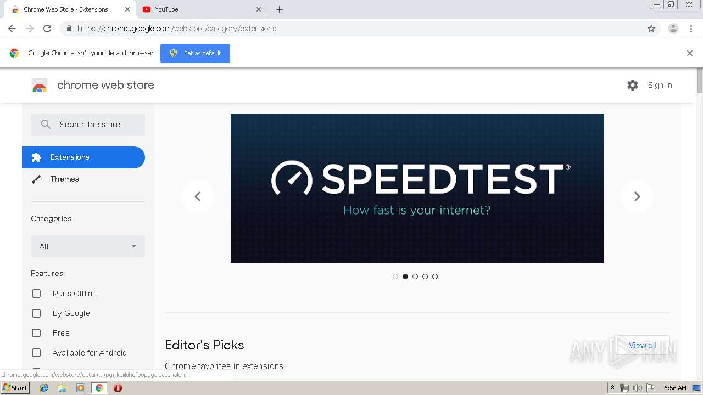Select the fifth carousel dot
This screenshot has height=395, width=703.
pos(435,276)
